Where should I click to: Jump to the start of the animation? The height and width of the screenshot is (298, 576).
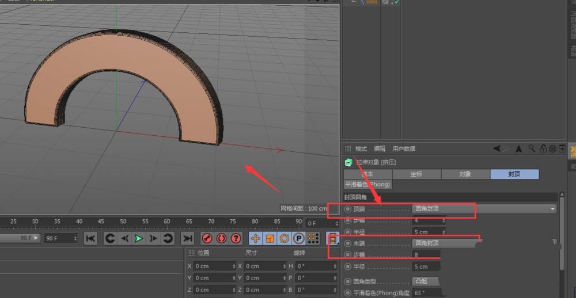tap(90, 238)
